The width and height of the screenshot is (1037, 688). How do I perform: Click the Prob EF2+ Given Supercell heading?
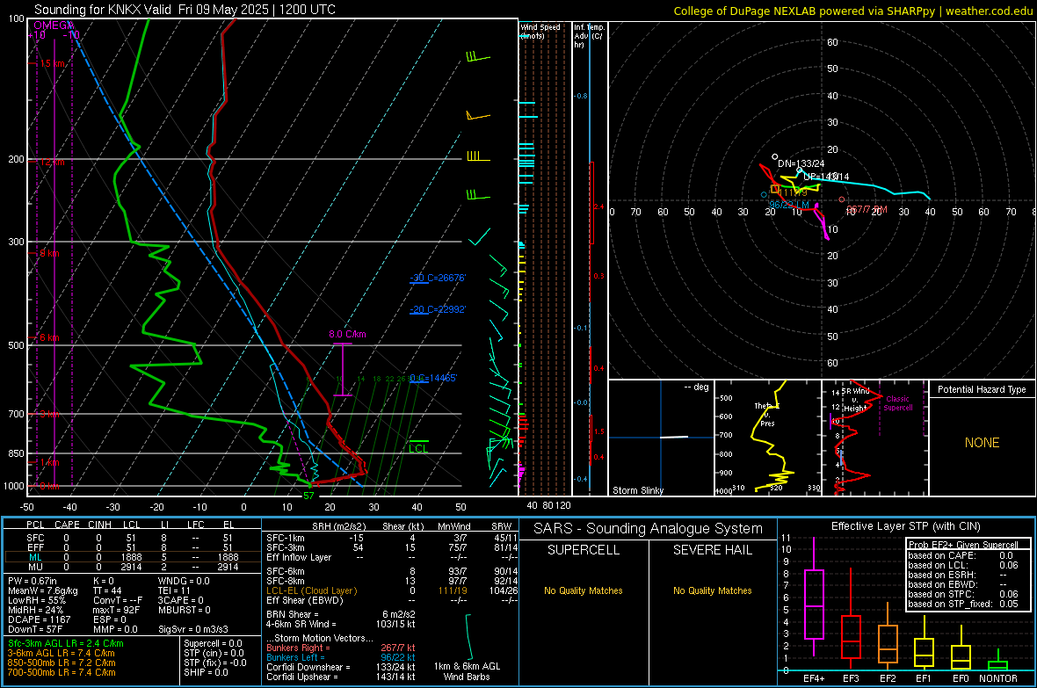(963, 545)
